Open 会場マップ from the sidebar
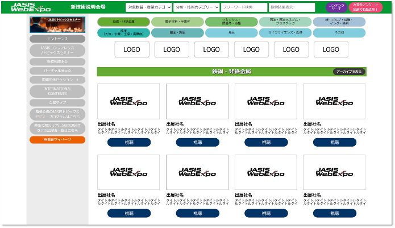This screenshot has height=228, width=395. tap(57, 103)
